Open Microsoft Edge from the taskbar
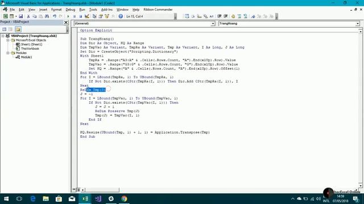Image resolution: width=364 pixels, height=204 pixels. coord(33,199)
